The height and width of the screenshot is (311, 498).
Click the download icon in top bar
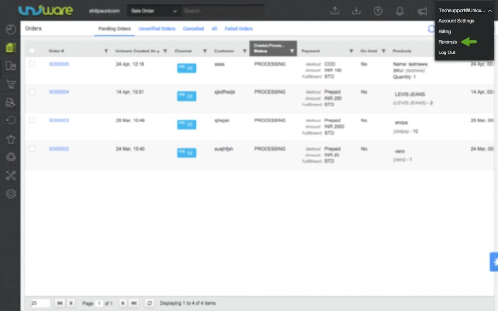[356, 11]
